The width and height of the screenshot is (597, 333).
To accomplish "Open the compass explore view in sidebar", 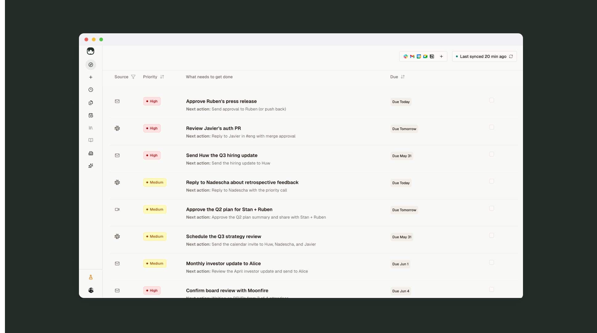I will (x=91, y=65).
